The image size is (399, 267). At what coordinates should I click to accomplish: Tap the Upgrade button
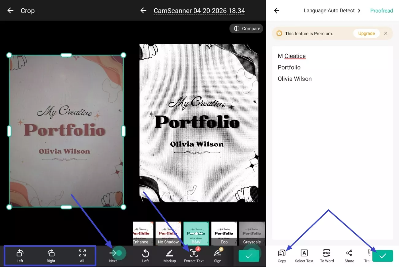pos(366,33)
